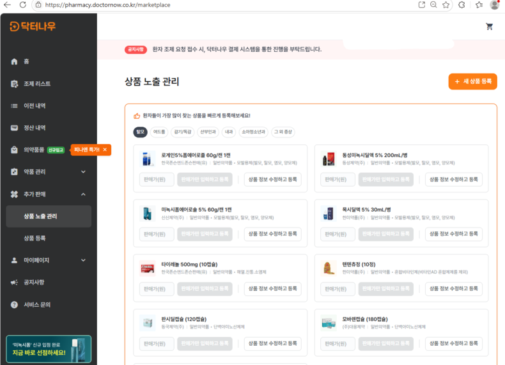
Task: Click the 서비스 문의 question mark icon
Action: click(x=15, y=305)
